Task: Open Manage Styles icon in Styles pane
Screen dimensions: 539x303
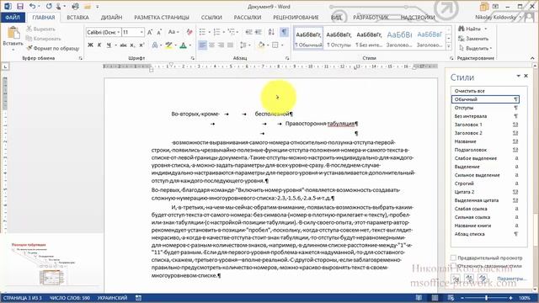Action: point(483,279)
